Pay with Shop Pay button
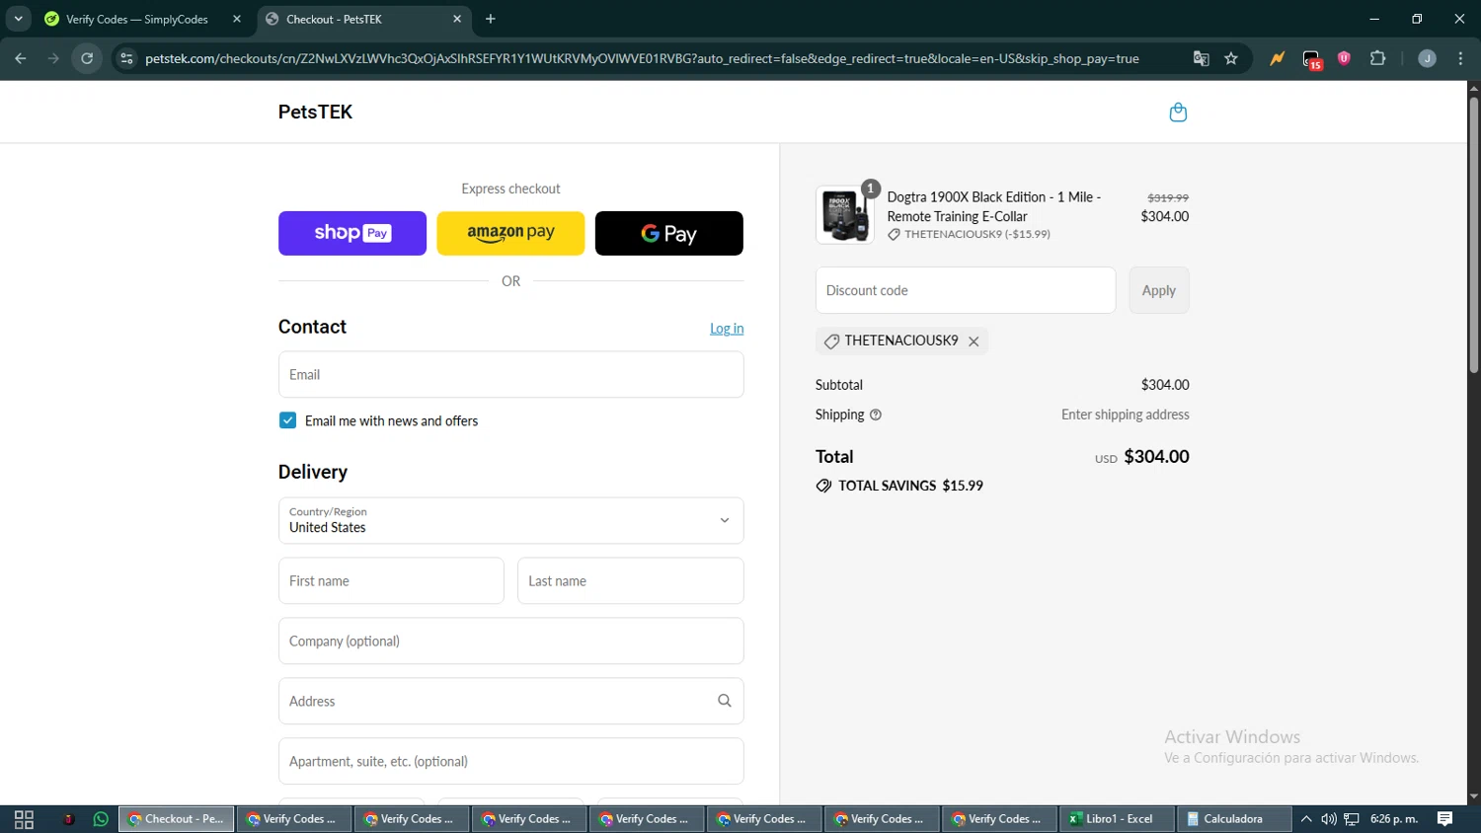Screen dimensions: 1481x833 click(x=352, y=234)
